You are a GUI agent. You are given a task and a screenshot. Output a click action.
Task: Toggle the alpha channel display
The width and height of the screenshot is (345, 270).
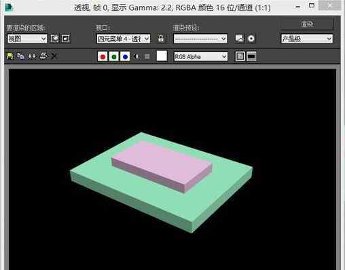coord(137,56)
